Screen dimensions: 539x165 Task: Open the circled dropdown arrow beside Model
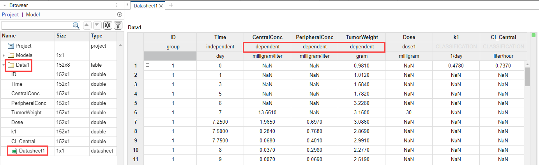click(120, 15)
